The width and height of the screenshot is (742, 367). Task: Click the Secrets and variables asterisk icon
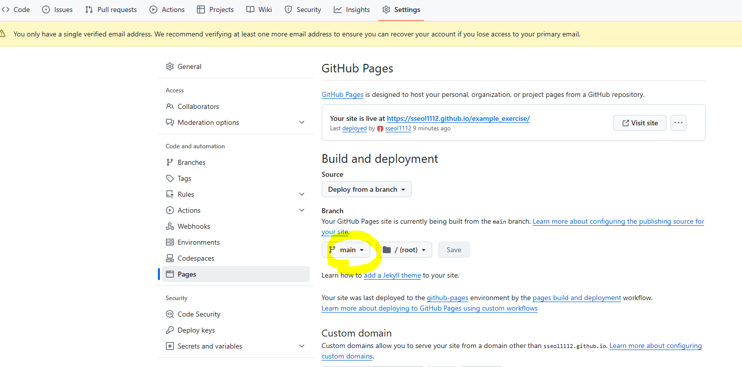170,346
